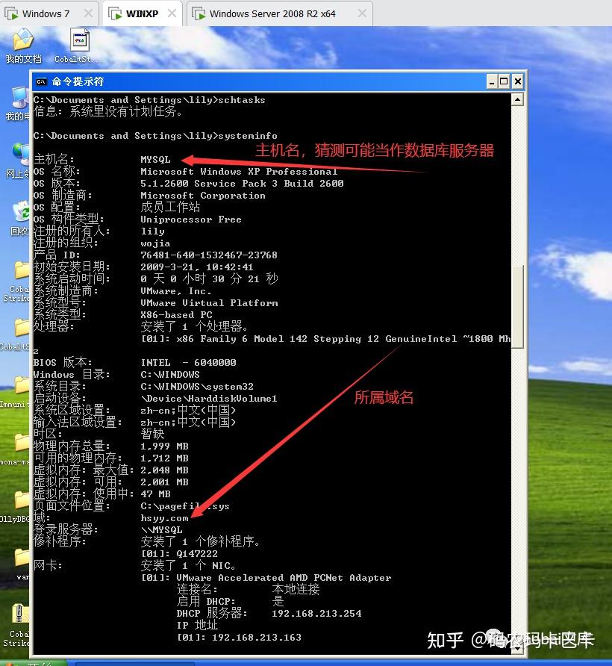Switch to the Windows 7 VM tab
This screenshot has height=666, width=612.
pyautogui.click(x=49, y=13)
